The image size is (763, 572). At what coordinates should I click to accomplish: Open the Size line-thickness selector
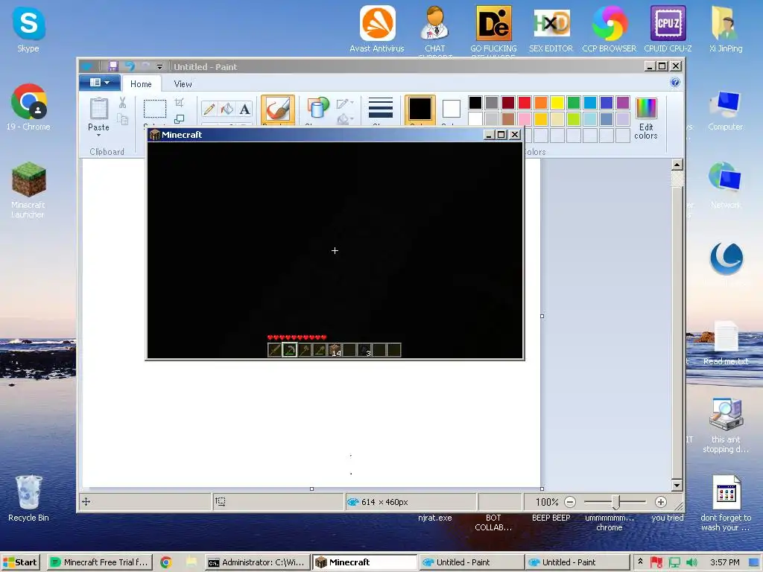pyautogui.click(x=381, y=108)
